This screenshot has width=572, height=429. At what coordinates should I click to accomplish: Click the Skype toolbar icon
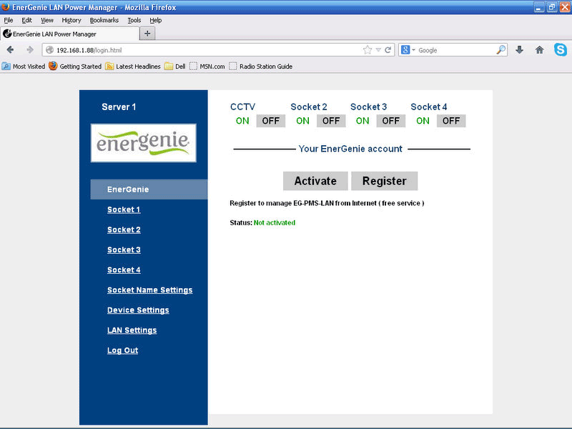coord(560,50)
